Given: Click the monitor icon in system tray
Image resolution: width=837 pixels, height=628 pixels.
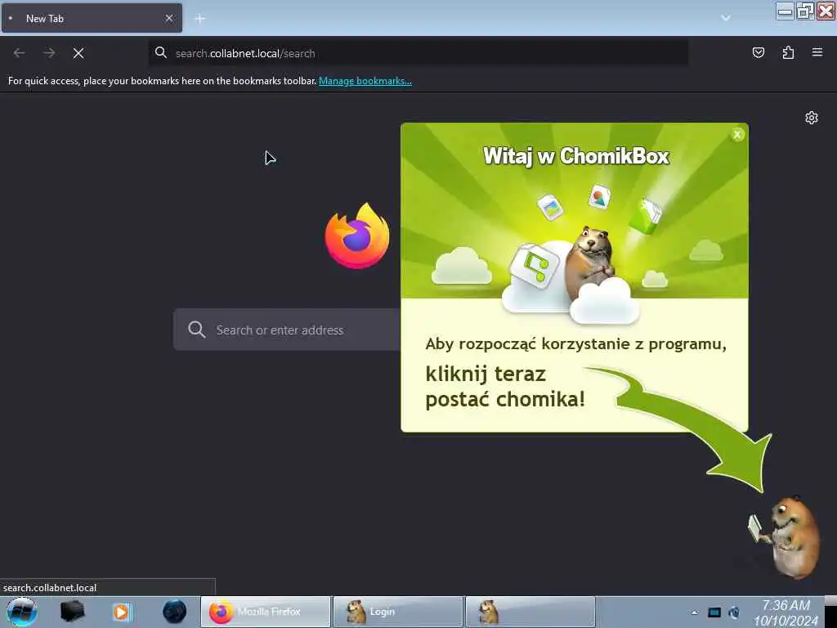Looking at the screenshot, I should tap(714, 612).
